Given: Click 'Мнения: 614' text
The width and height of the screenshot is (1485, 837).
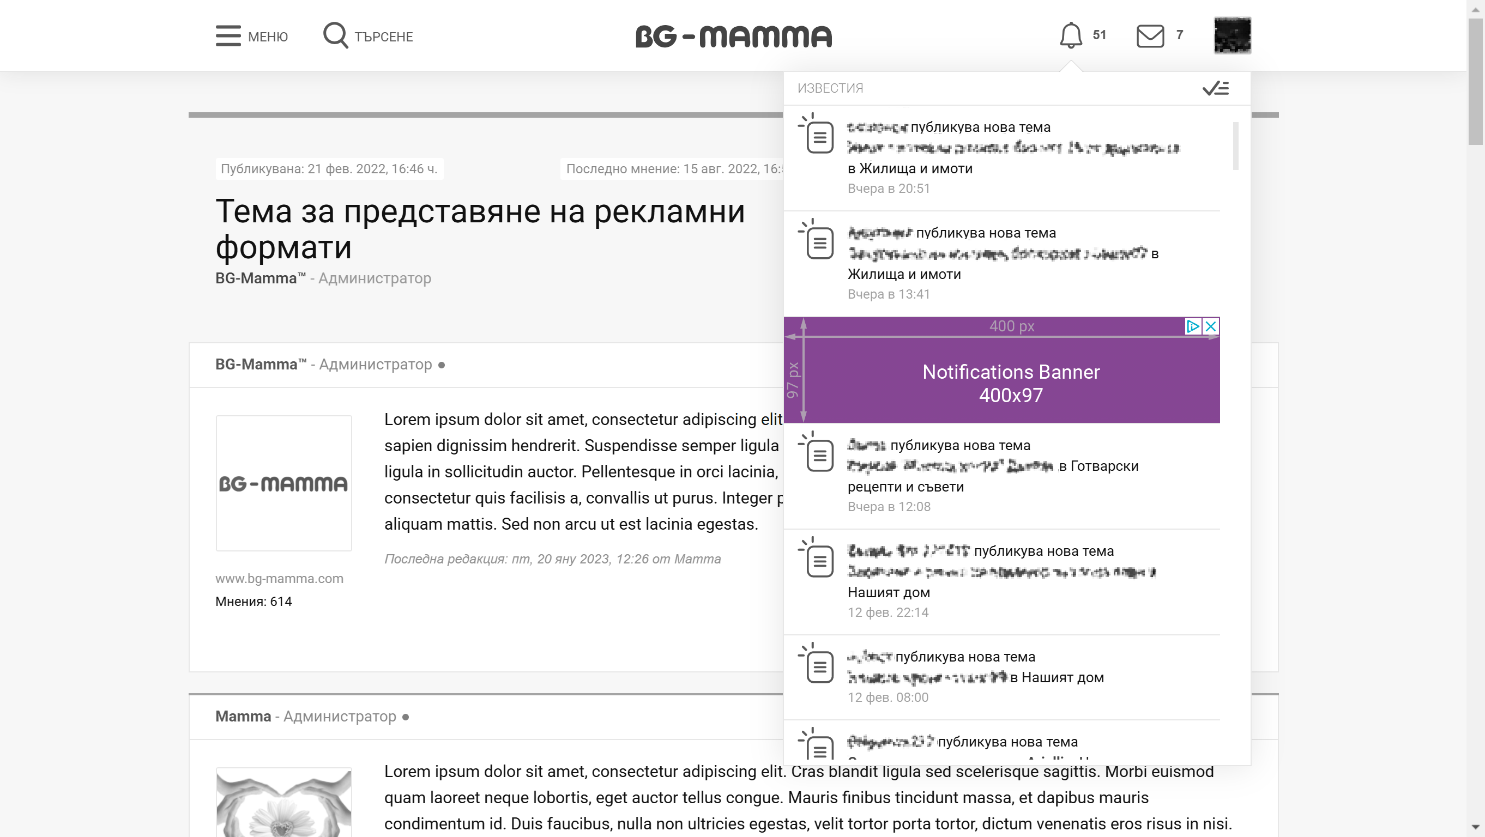Looking at the screenshot, I should point(253,602).
